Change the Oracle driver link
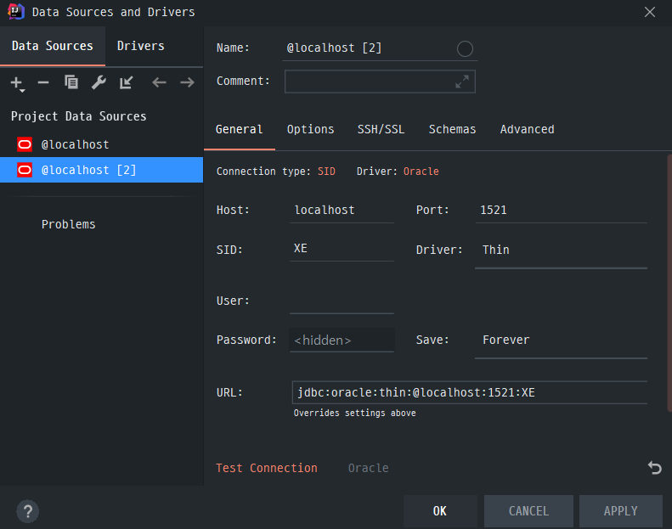This screenshot has height=529, width=672. pyautogui.click(x=421, y=172)
